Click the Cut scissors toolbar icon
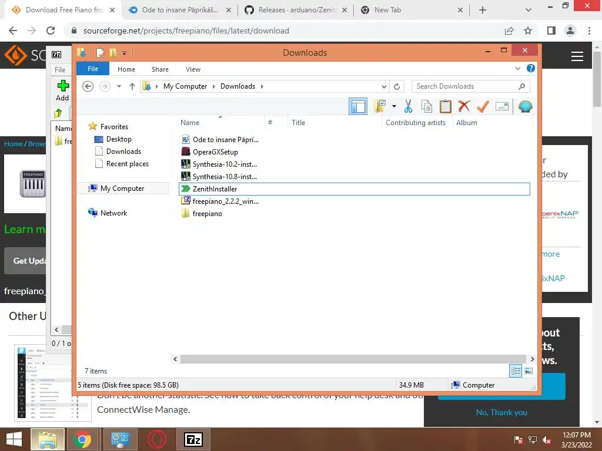This screenshot has width=602, height=451. (408, 106)
